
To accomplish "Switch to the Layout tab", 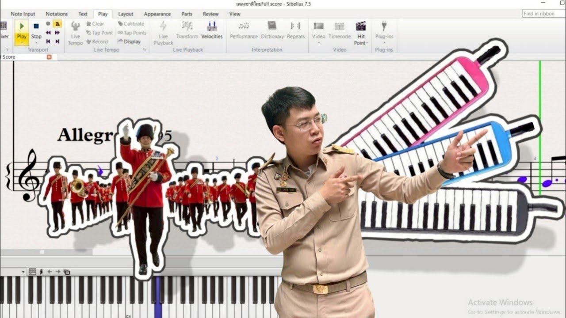I will pos(126,14).
